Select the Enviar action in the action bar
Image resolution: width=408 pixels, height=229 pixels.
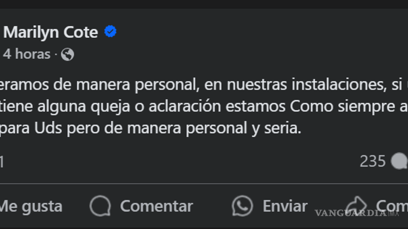(x=285, y=206)
